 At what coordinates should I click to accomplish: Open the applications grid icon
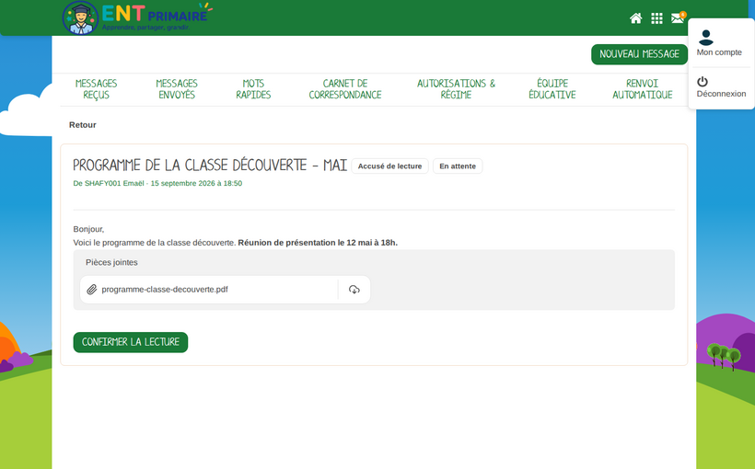pos(656,18)
